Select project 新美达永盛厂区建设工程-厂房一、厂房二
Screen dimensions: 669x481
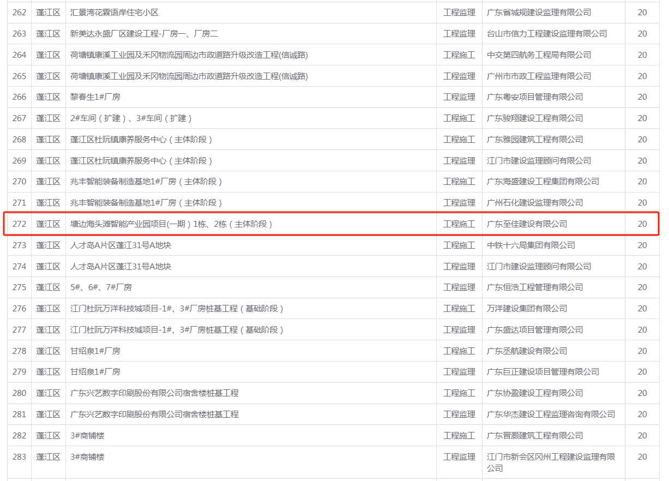click(144, 33)
